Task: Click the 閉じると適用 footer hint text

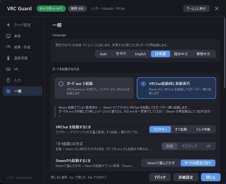Action: 79,177
